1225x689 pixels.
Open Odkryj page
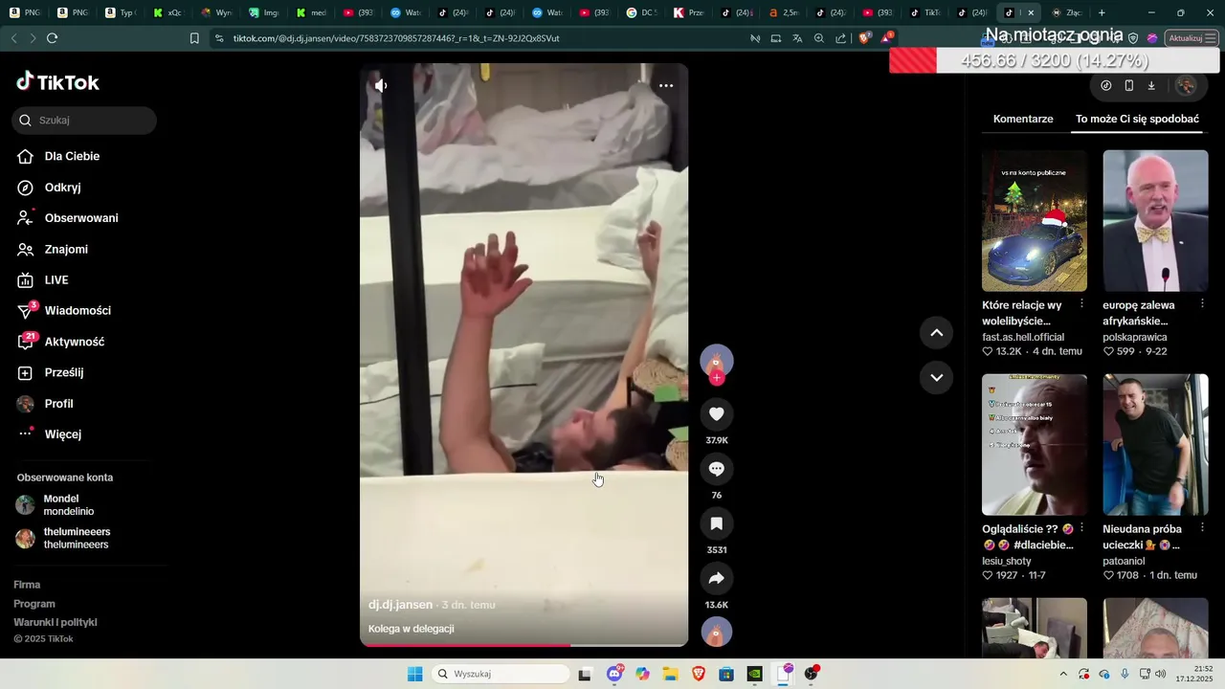pyautogui.click(x=50, y=188)
